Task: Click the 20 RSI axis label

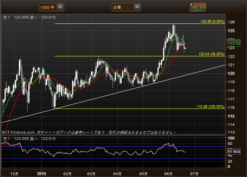Action: tap(230, 161)
